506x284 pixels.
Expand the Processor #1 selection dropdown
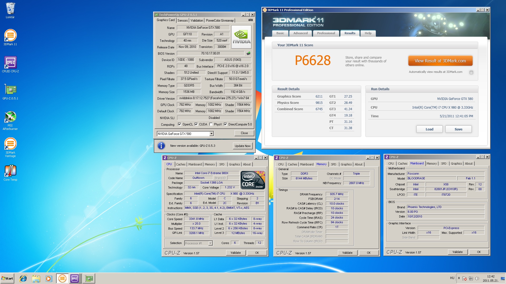coord(210,243)
